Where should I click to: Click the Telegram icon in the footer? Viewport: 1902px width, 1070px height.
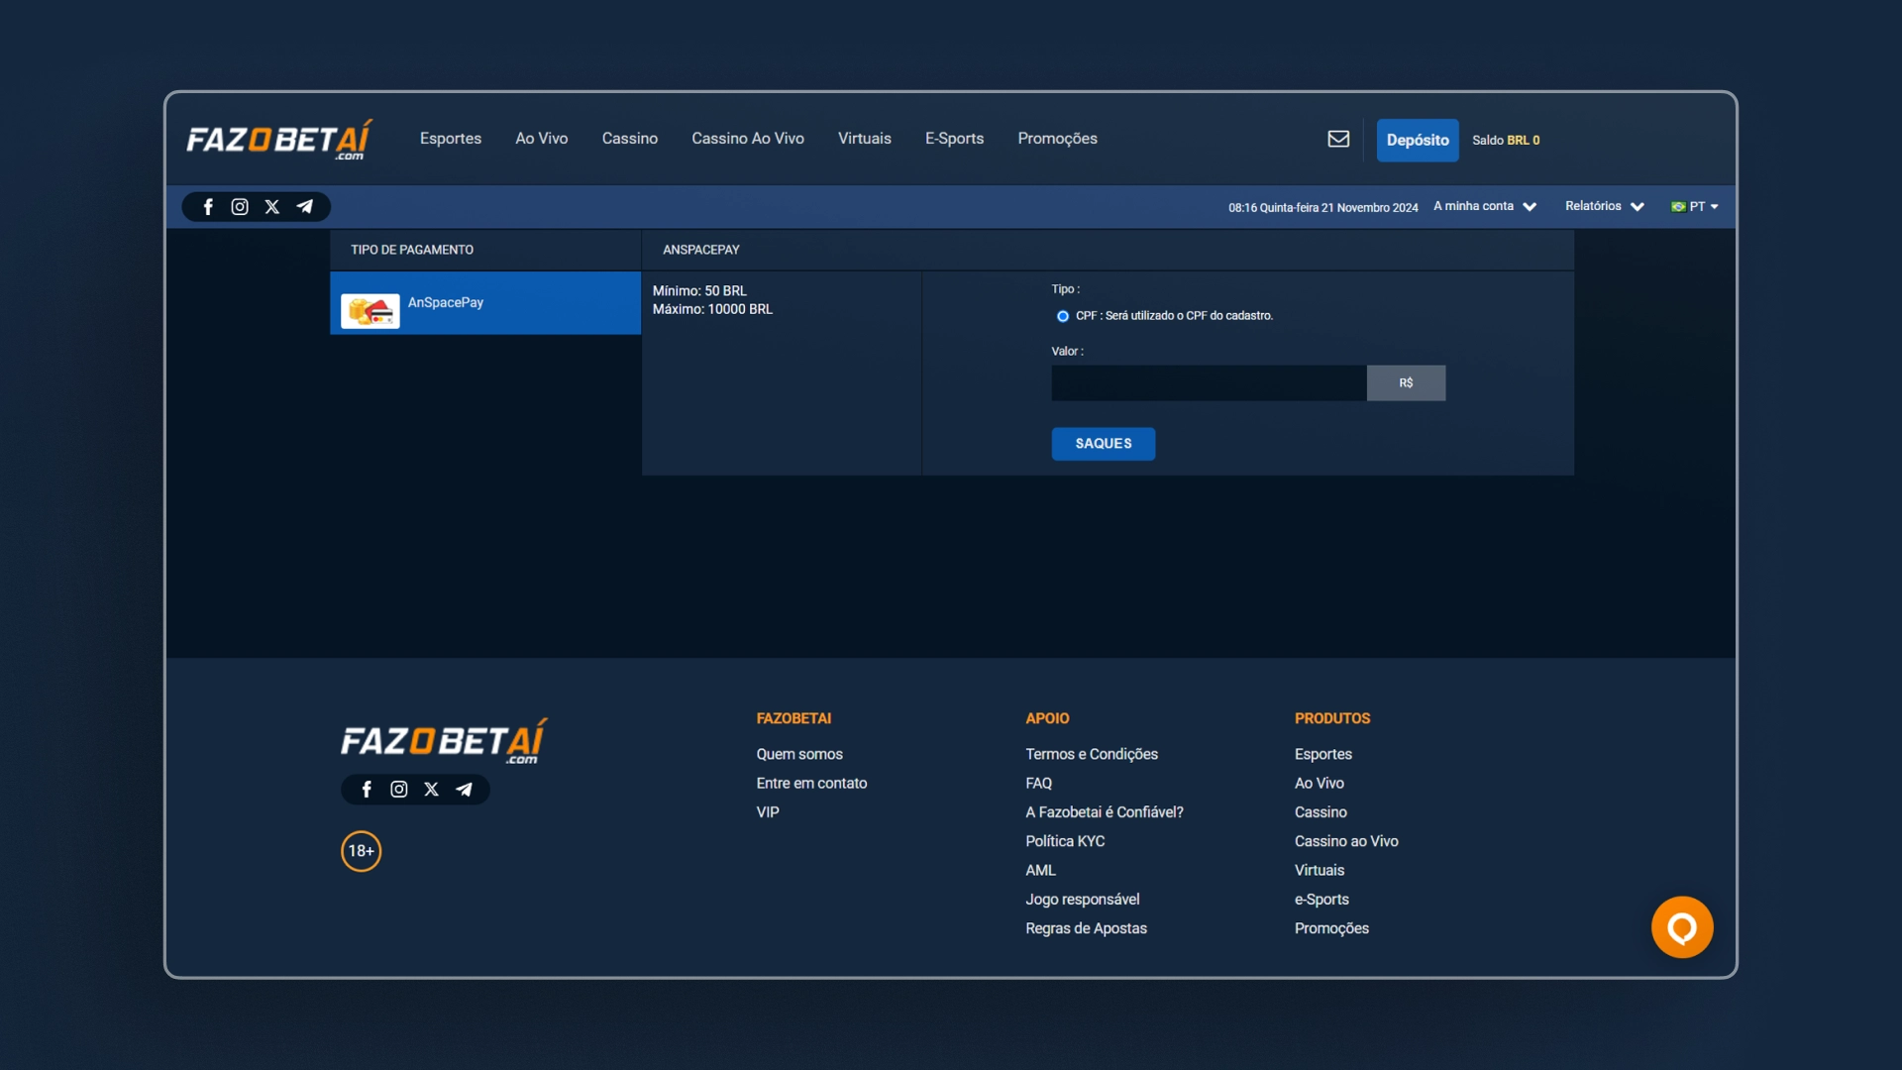[x=464, y=789]
